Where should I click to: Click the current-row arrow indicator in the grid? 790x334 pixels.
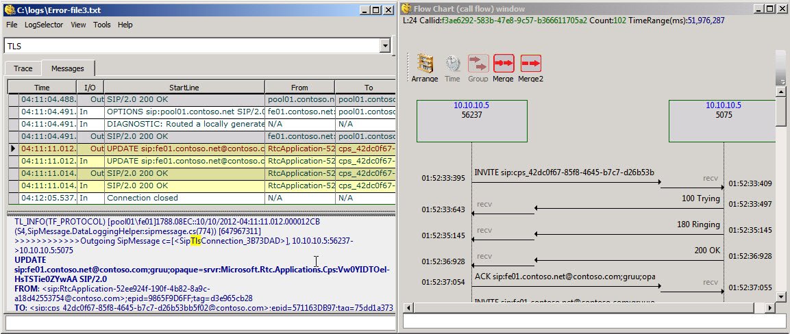(14, 149)
